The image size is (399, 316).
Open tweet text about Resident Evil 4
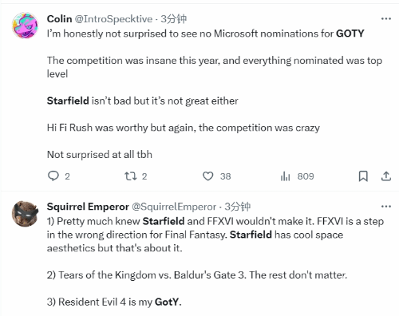click(x=114, y=302)
